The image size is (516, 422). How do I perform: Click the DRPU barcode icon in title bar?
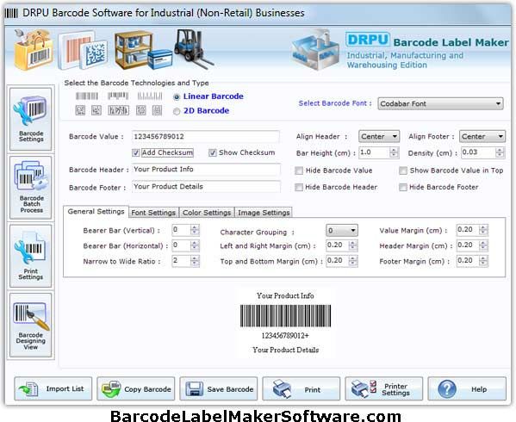coord(11,13)
